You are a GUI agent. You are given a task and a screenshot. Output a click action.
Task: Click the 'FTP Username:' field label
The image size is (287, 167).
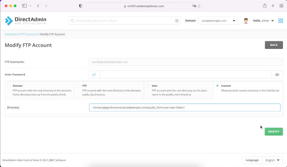(x=14, y=62)
